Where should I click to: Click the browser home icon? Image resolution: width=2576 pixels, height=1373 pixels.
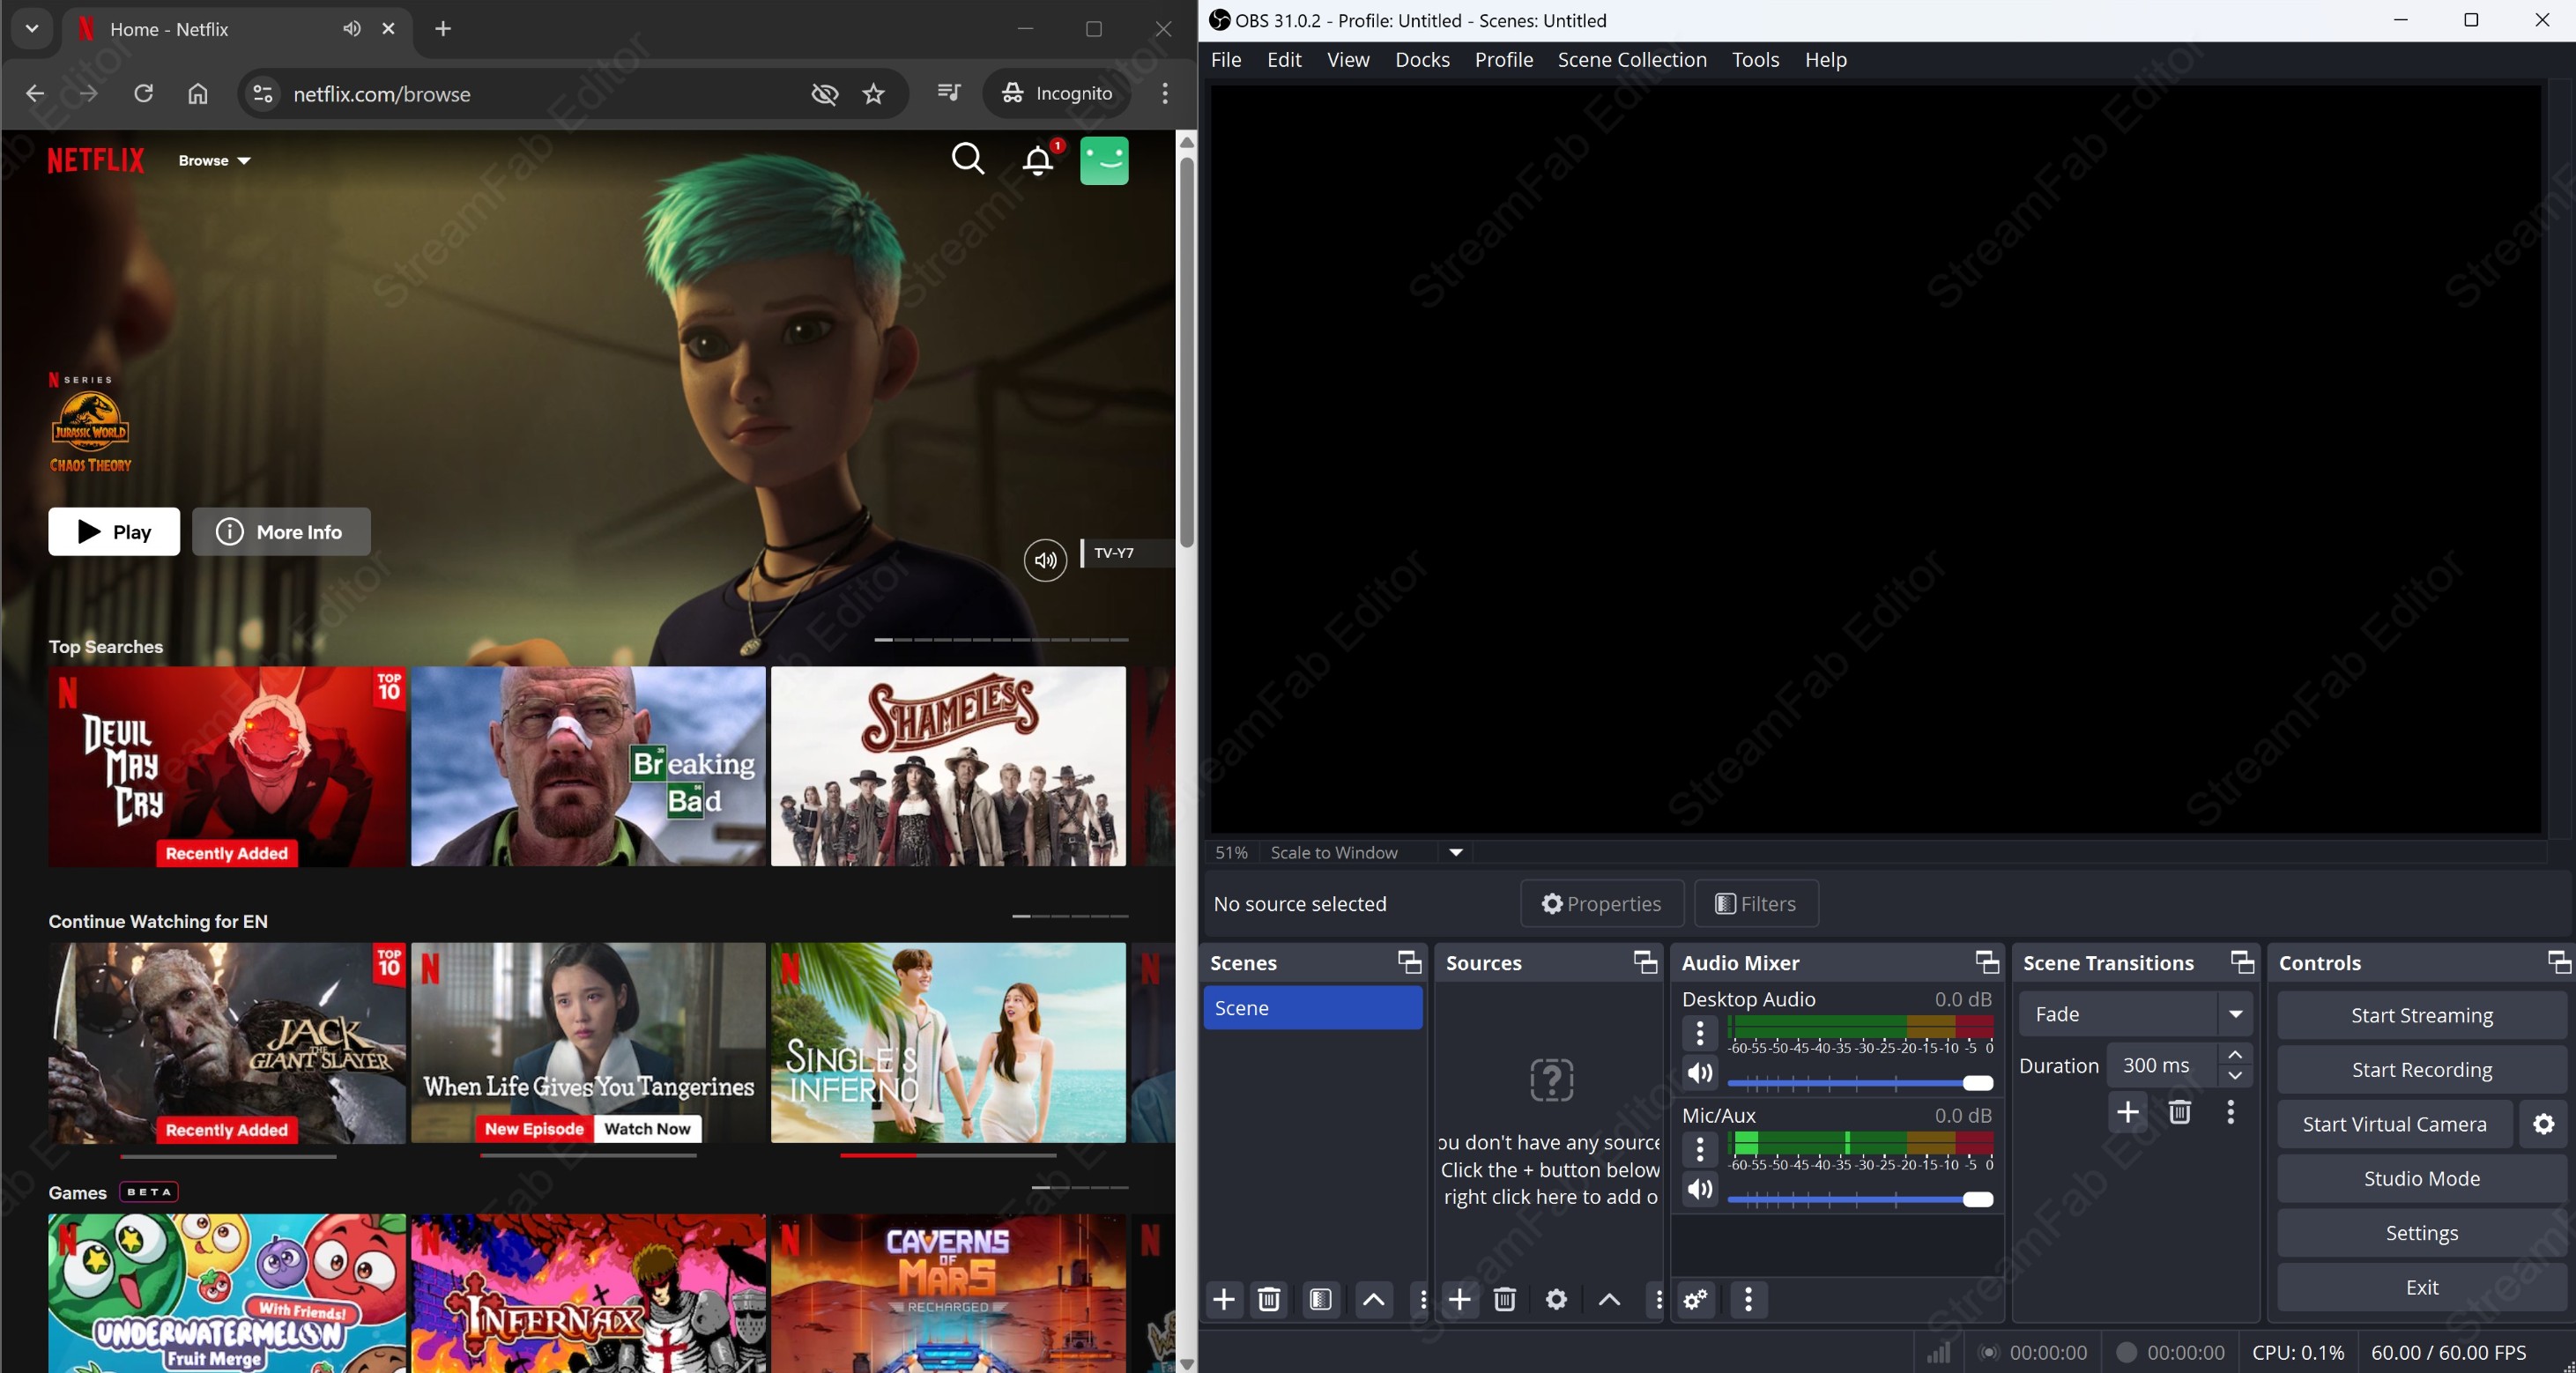click(198, 93)
